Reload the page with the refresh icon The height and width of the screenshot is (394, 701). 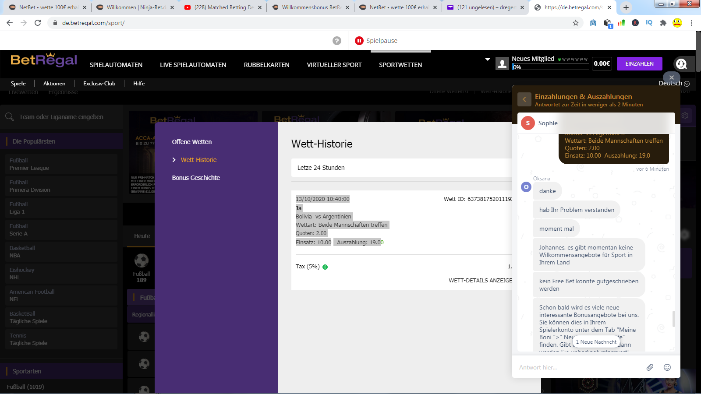coord(38,23)
